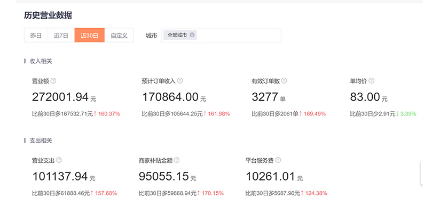This screenshot has height=214, width=440.
Task: Click help icon beside 预计订单收入
Action: click(x=180, y=81)
